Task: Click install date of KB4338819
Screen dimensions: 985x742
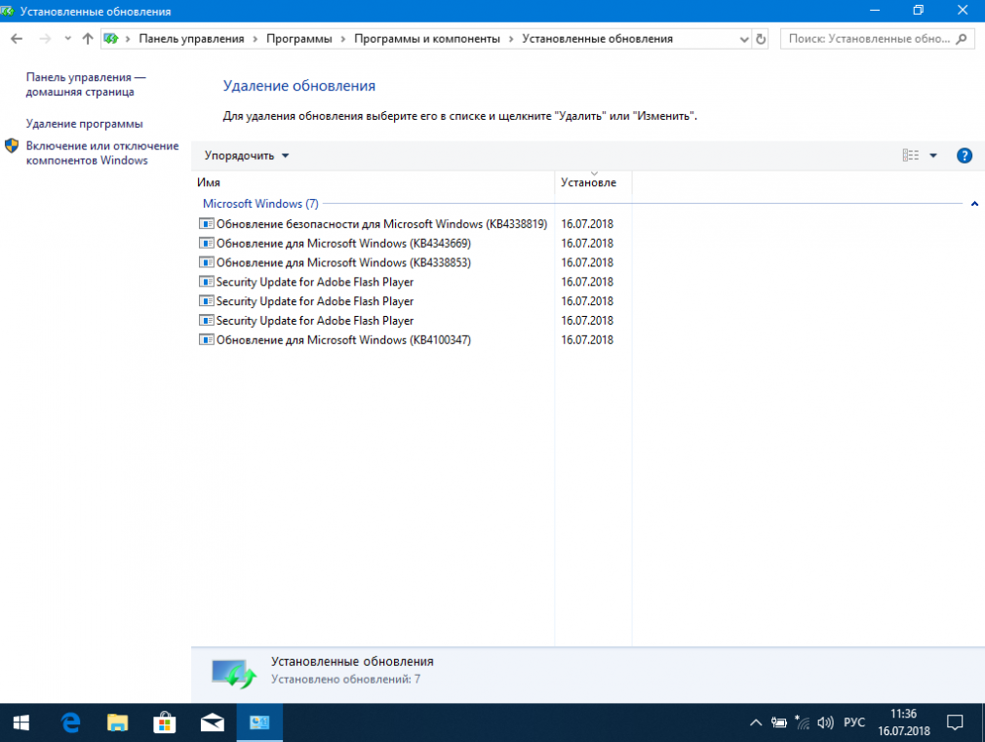Action: click(x=587, y=223)
